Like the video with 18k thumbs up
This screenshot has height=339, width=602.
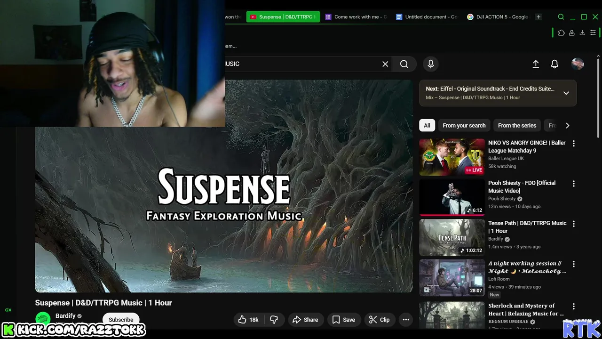pos(249,320)
